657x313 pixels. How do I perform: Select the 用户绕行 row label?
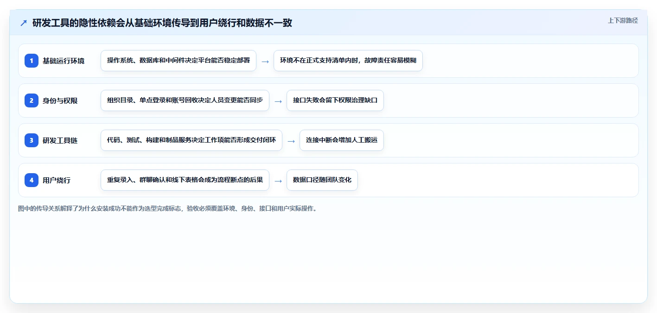click(x=57, y=180)
